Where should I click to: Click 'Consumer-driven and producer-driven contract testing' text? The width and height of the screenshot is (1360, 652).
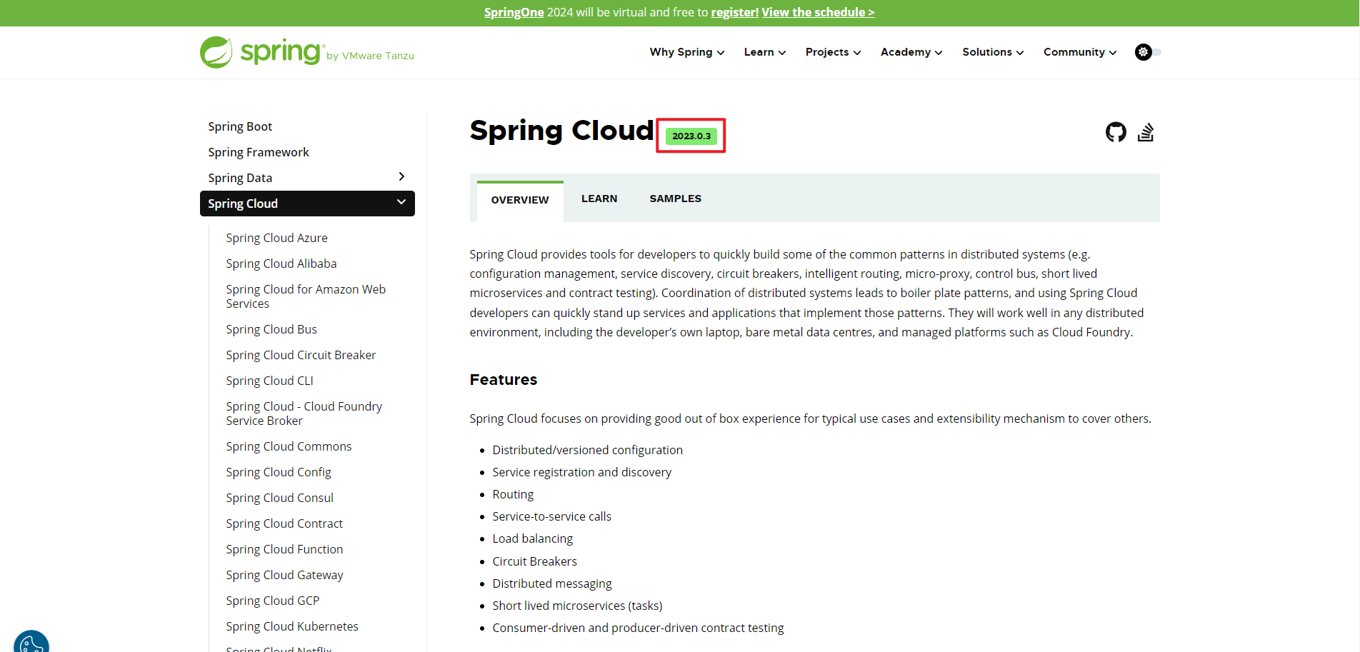click(639, 628)
